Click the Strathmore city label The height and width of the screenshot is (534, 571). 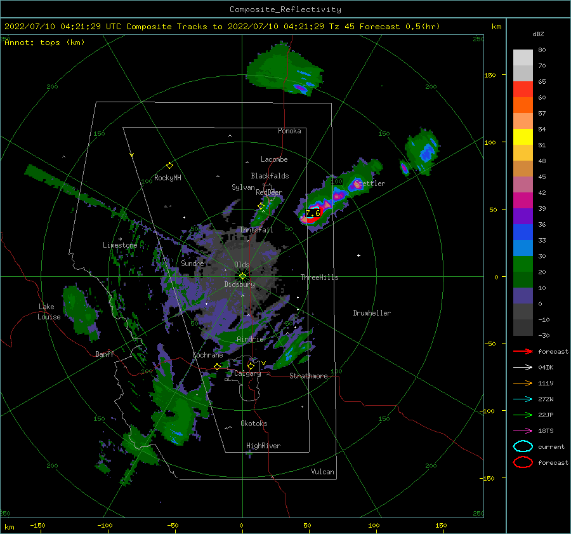(308, 376)
